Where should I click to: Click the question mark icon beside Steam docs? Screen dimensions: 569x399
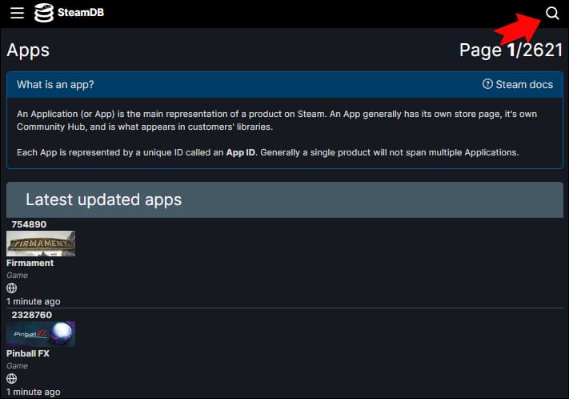[487, 84]
